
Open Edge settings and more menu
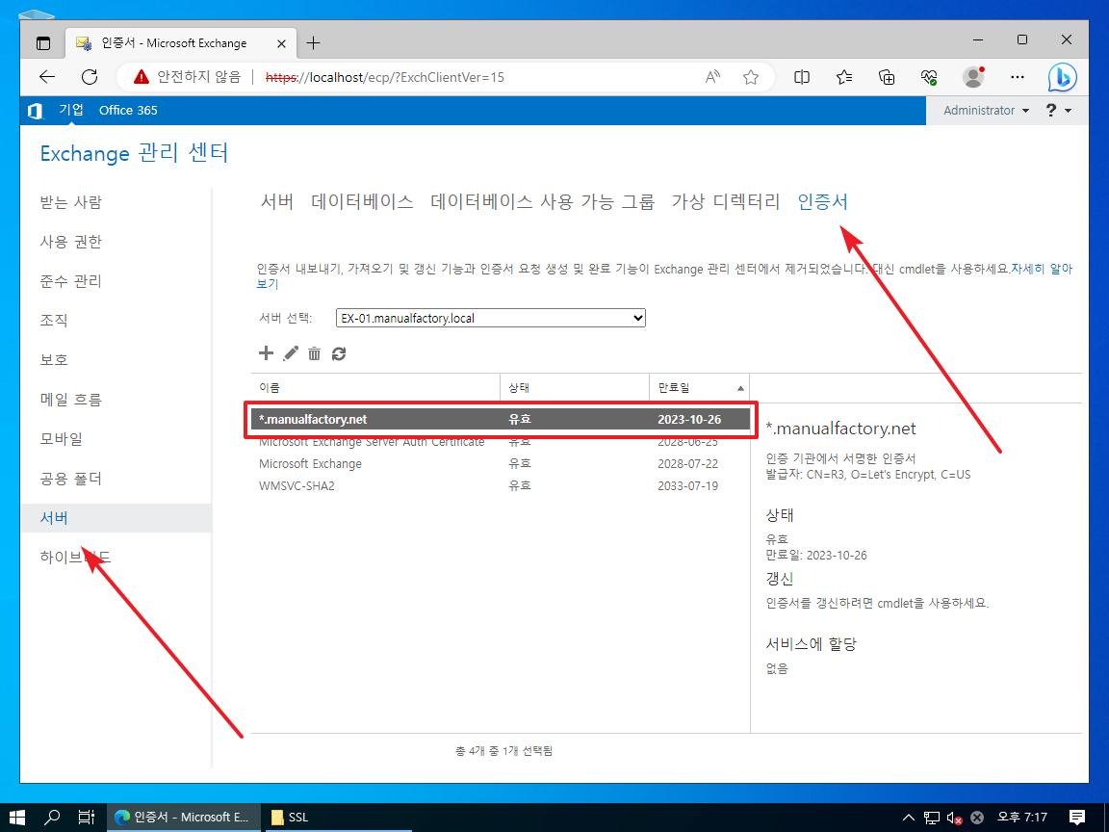[x=1017, y=77]
